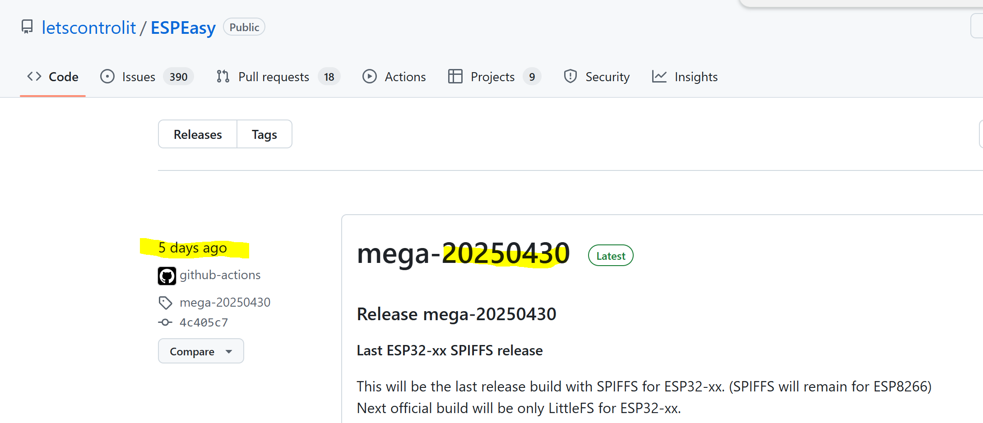Screen dimensions: 983x423
Task: Click the 18 pull requests counter
Action: [x=329, y=77]
